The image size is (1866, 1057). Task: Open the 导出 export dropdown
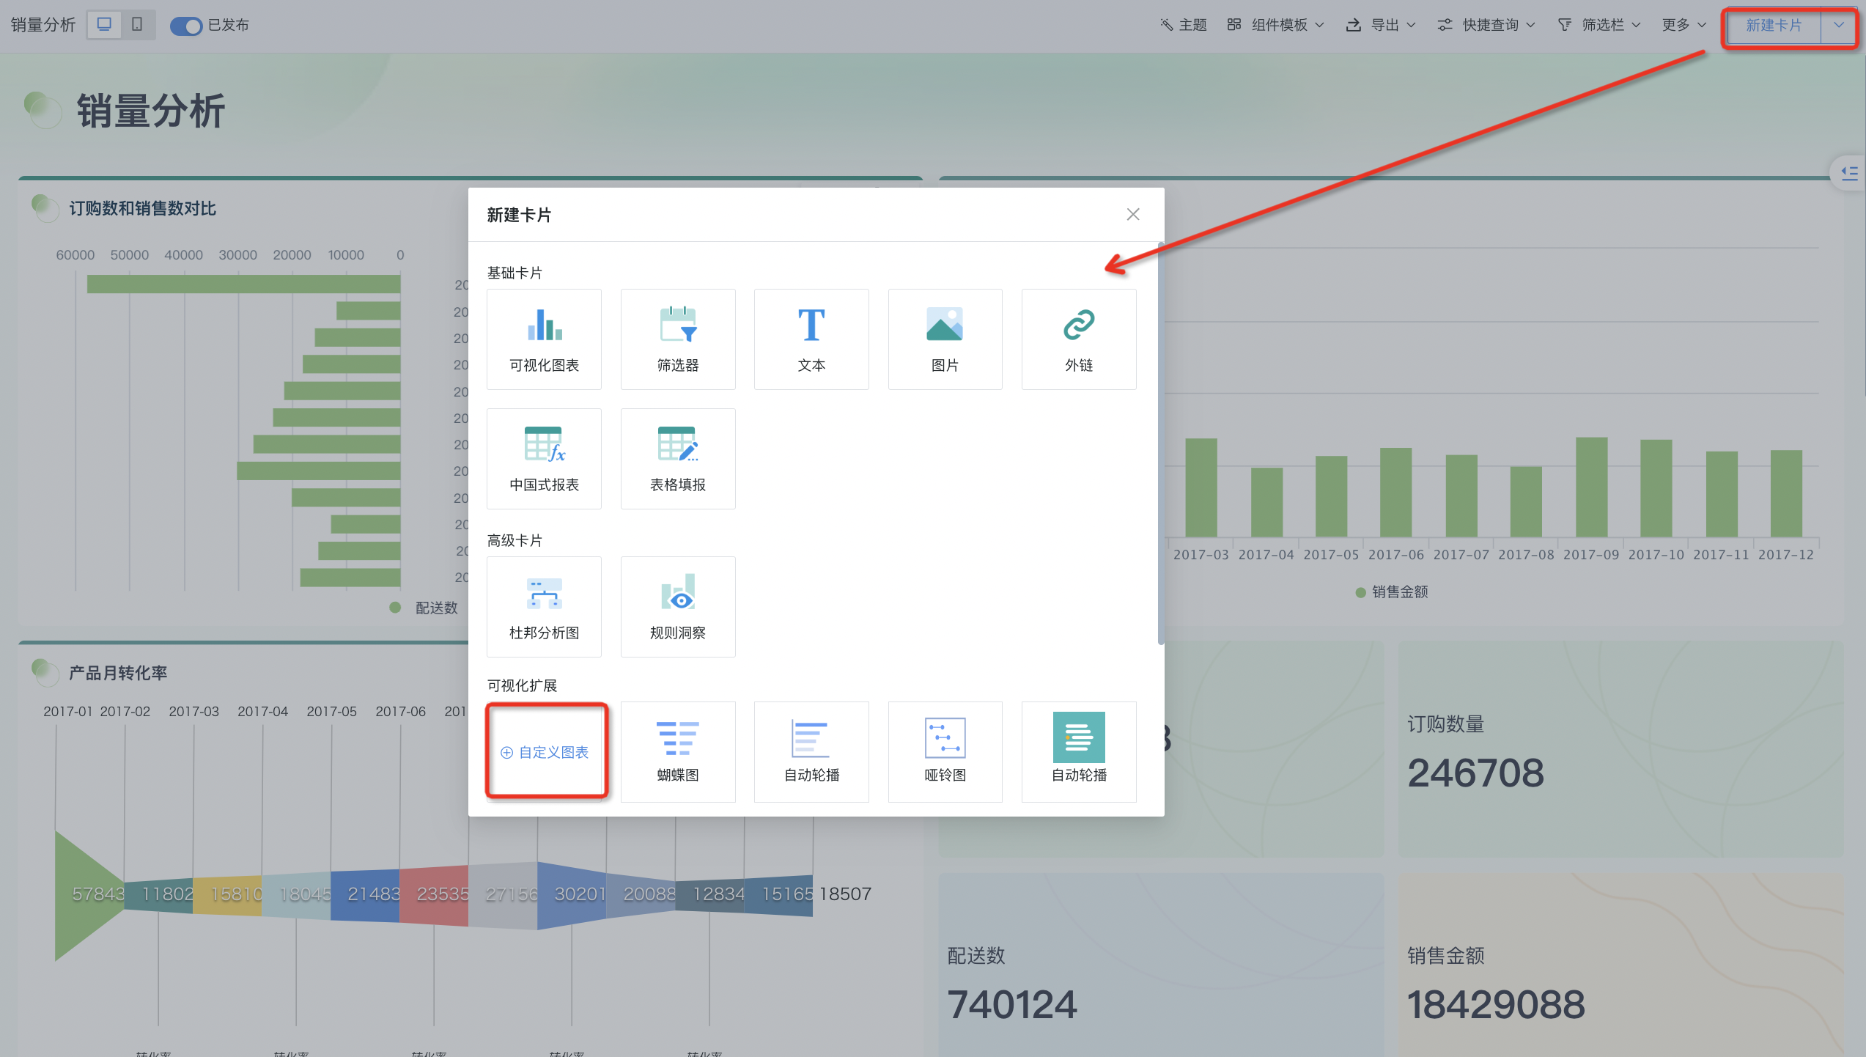pos(1380,25)
